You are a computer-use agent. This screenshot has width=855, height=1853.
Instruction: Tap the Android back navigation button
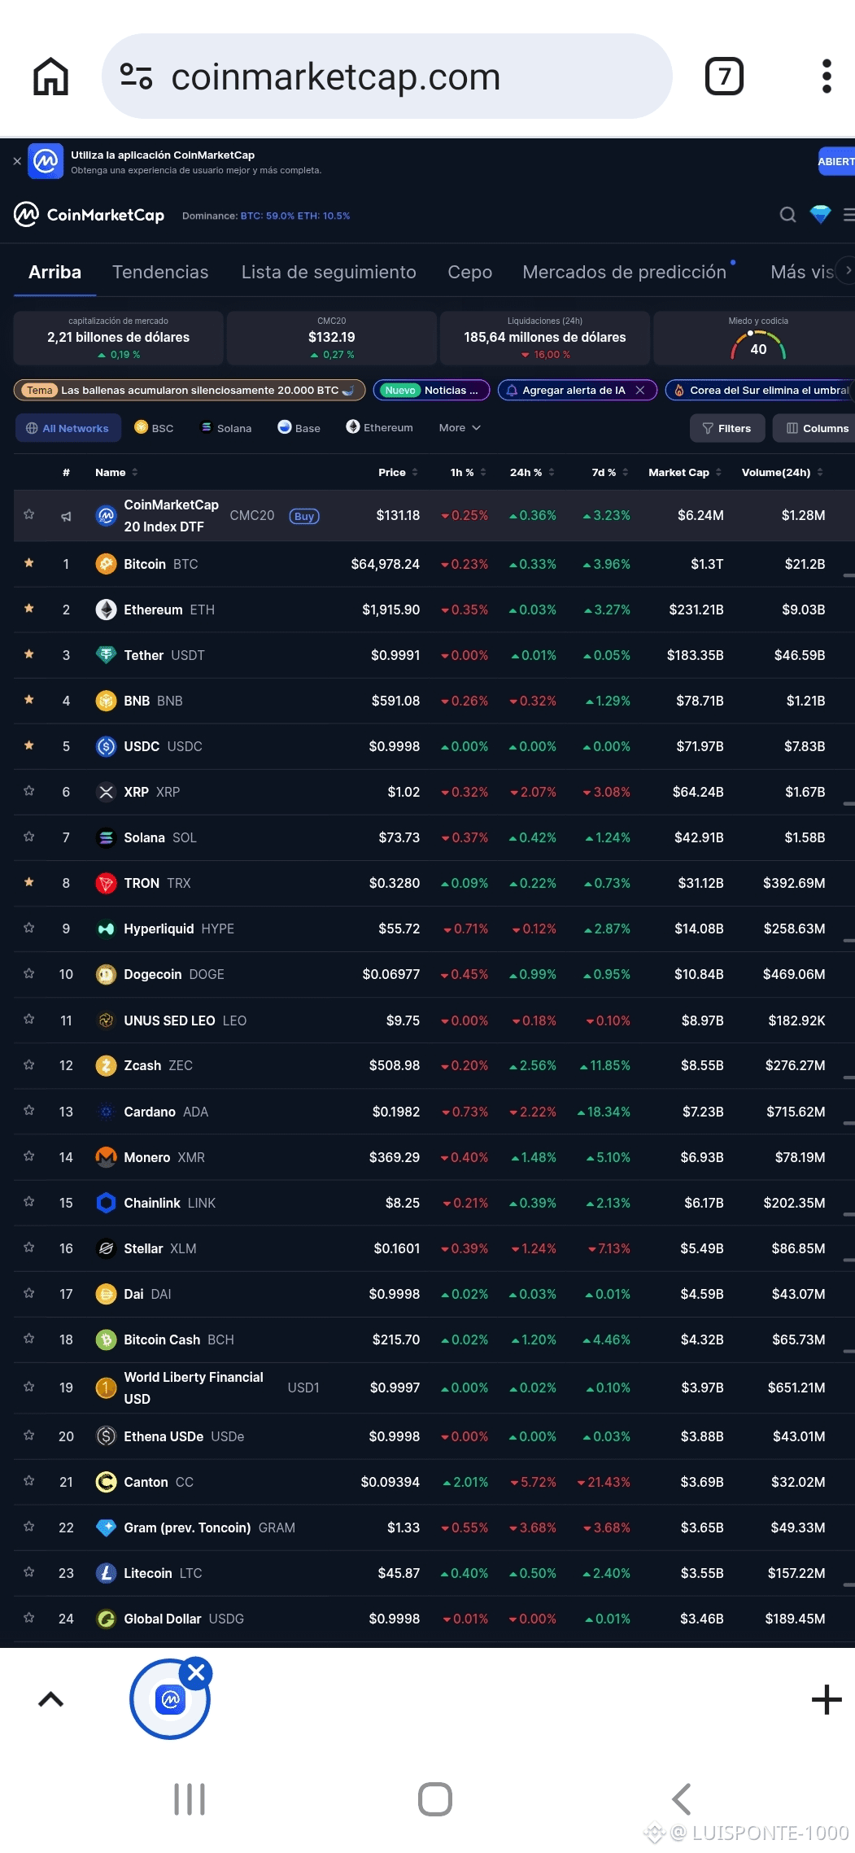coord(682,1798)
